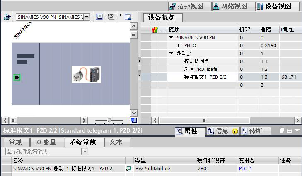Image resolution: width=302 pixels, height=176 pixels.
Task: Select the 设备视图 device view tab
Action: coord(277,6)
